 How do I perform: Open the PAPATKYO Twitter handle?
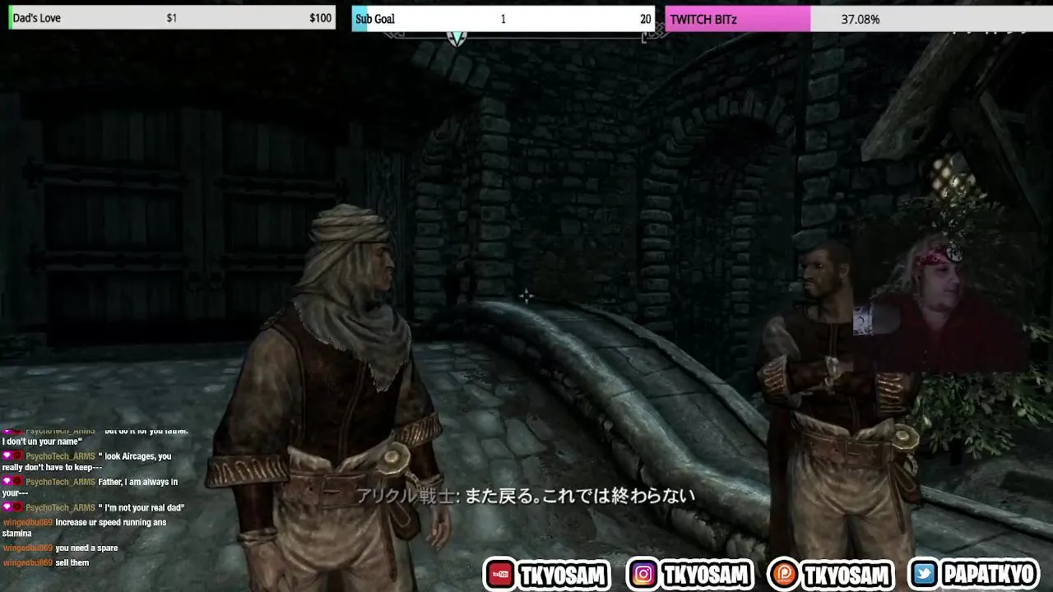989,575
